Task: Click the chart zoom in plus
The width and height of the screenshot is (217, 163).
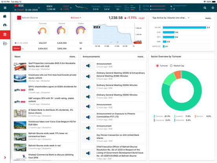Action: [118, 42]
